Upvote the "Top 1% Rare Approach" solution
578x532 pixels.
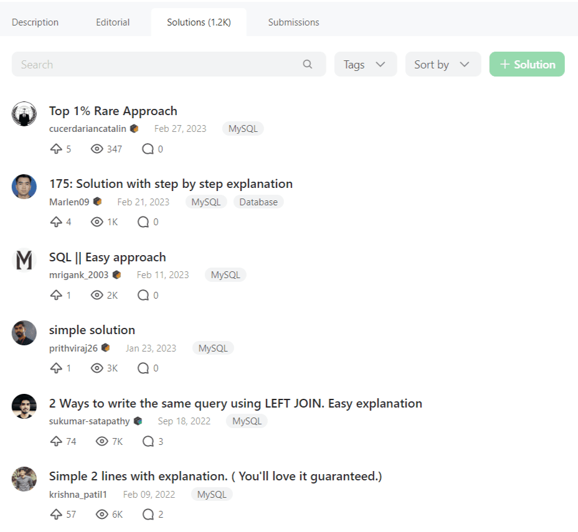tap(56, 149)
